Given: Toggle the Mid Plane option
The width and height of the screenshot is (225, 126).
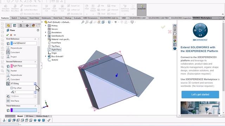Looking at the screenshot, I should point(8,101).
